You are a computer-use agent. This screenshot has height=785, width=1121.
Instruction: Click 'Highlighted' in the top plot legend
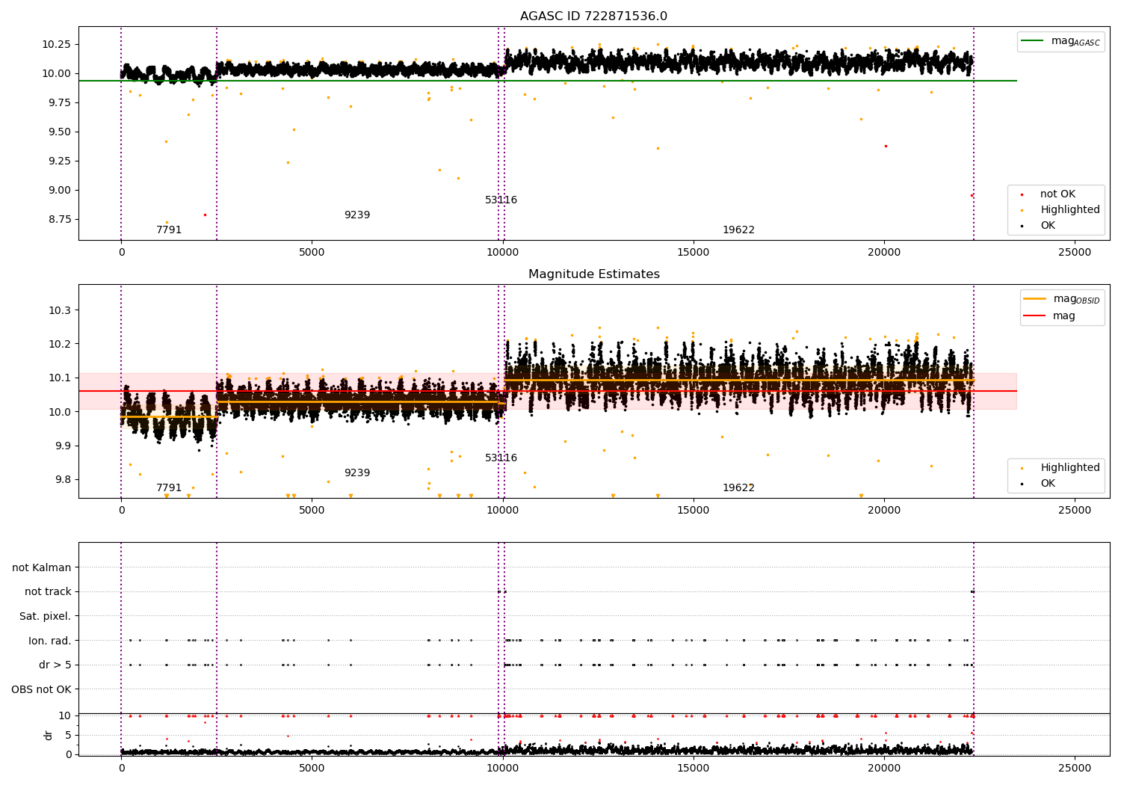tap(1070, 210)
